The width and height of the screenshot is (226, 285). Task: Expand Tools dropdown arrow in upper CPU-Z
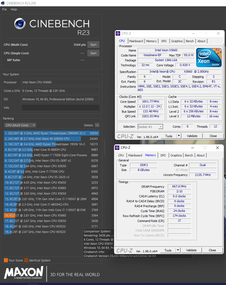pos(179,136)
